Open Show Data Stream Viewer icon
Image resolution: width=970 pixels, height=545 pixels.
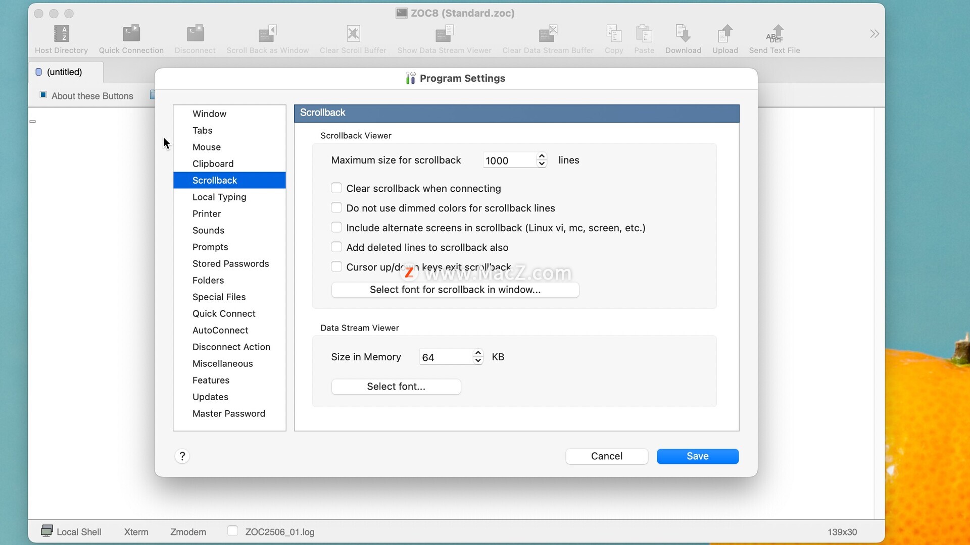pos(445,34)
